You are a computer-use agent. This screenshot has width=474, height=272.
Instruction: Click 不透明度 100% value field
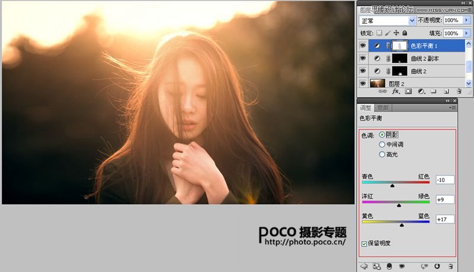[453, 20]
